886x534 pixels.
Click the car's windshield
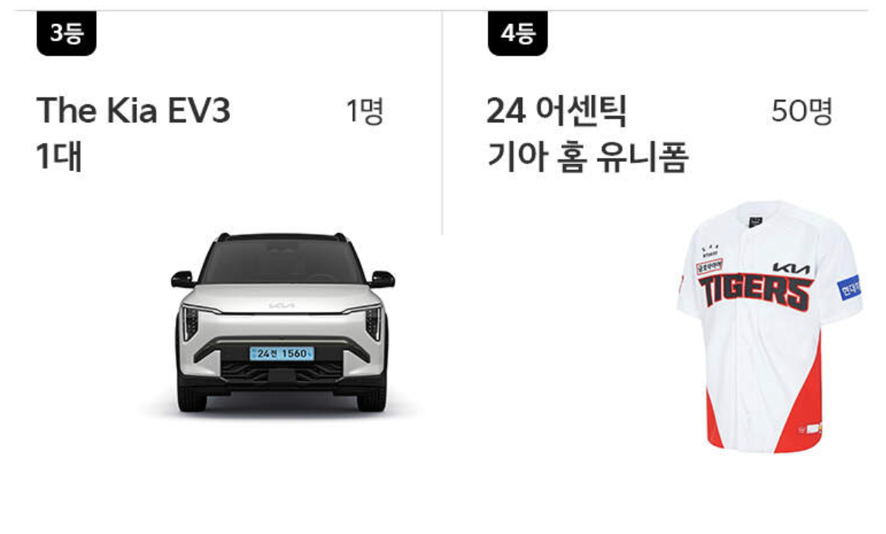coord(282,262)
